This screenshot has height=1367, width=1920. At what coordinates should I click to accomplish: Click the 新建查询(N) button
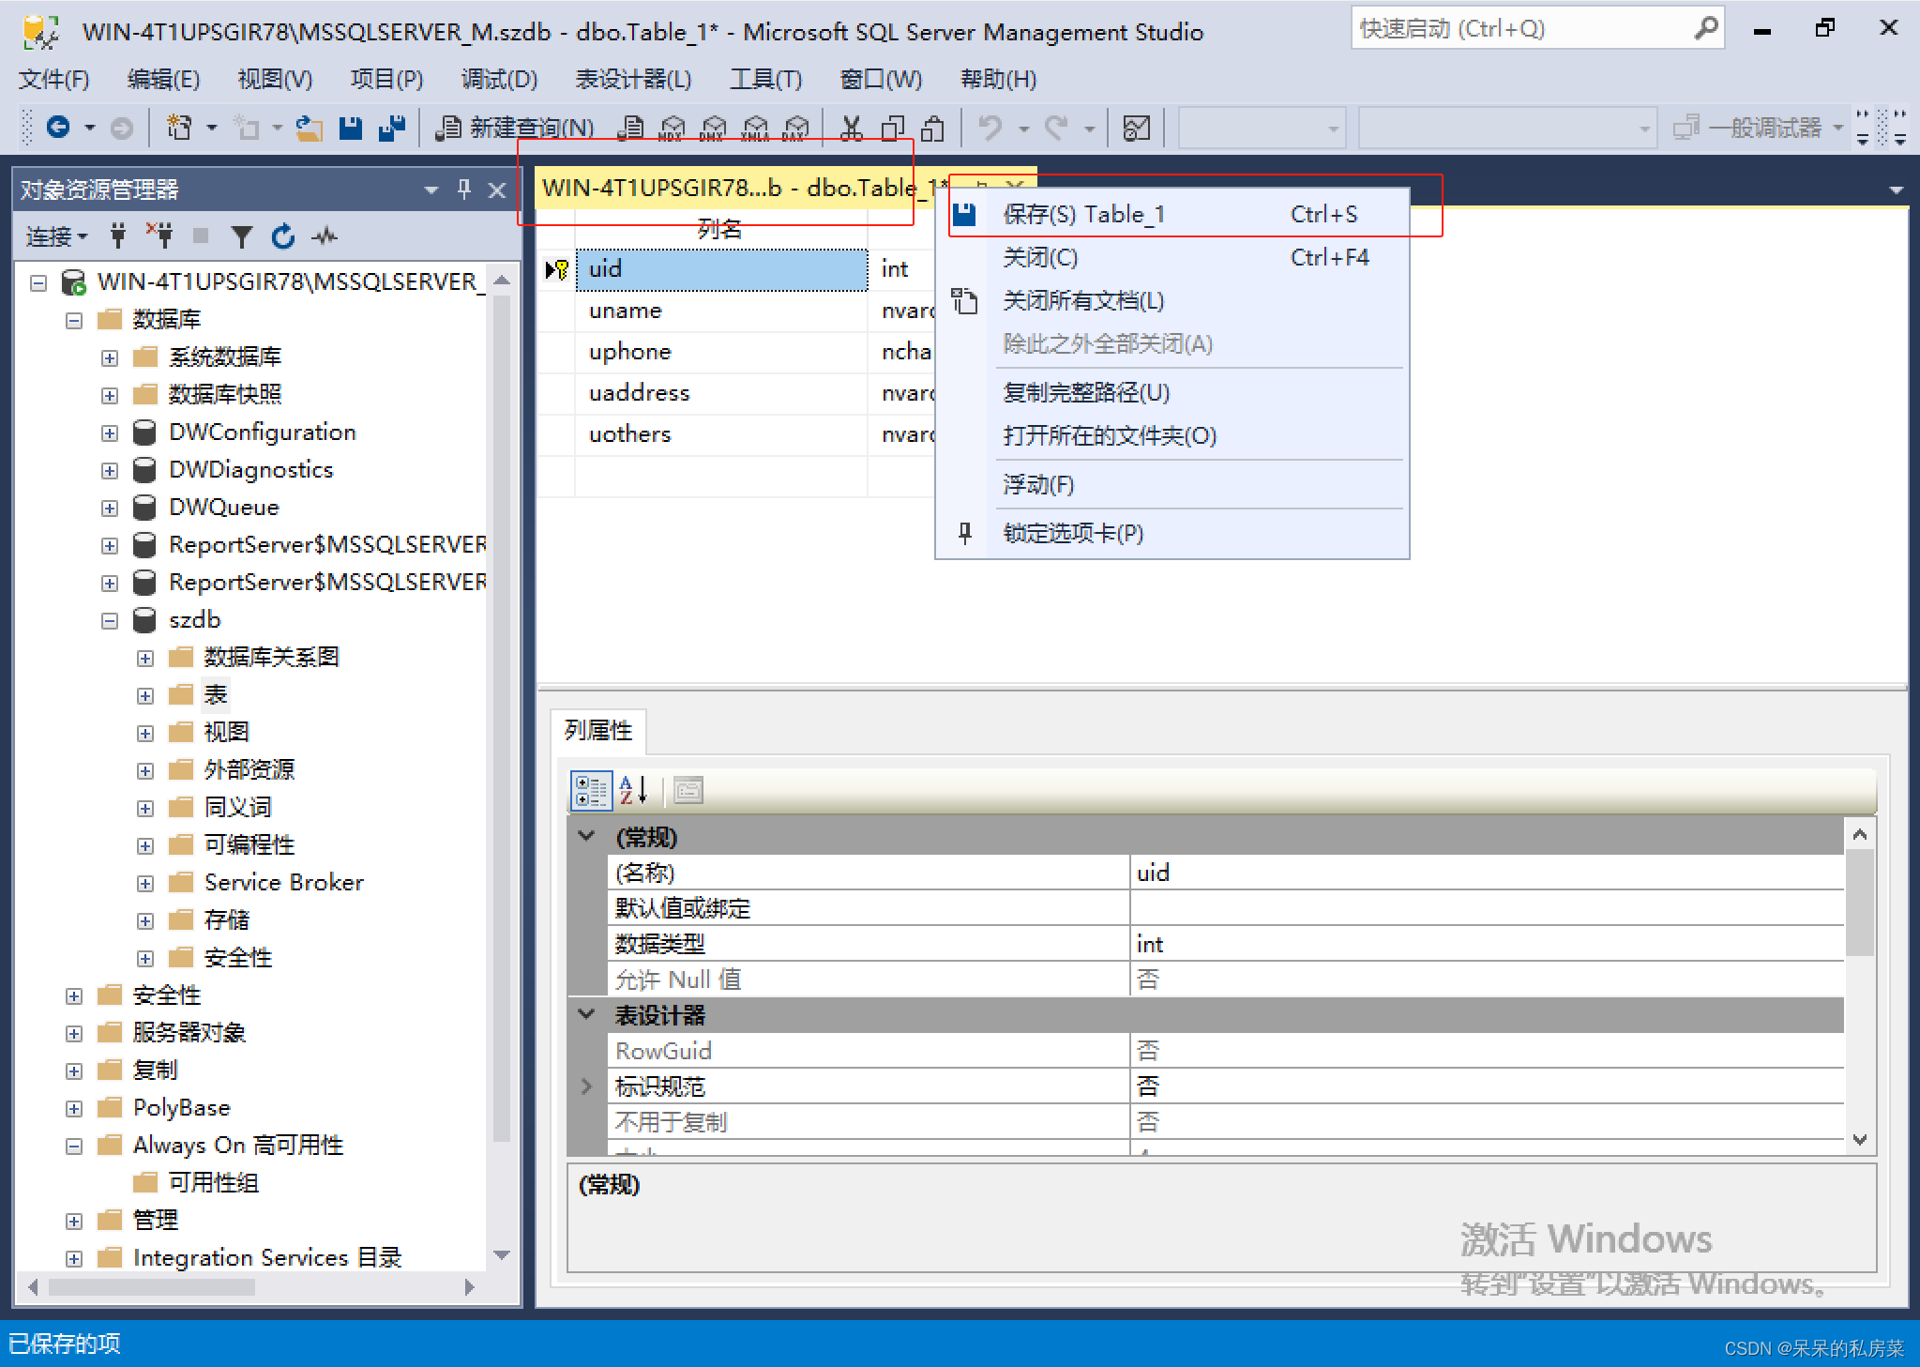516,128
